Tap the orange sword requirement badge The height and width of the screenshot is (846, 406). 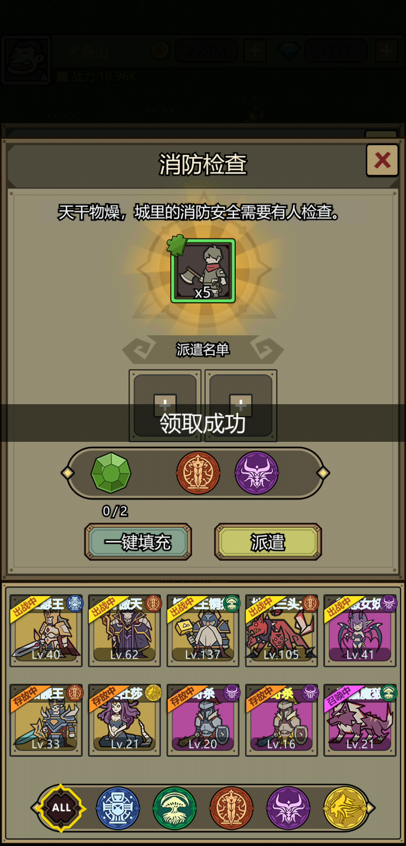pyautogui.click(x=198, y=473)
